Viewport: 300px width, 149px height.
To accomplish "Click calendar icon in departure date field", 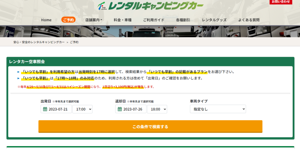I will click(x=45, y=109).
